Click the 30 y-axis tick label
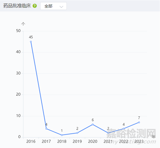 click(18, 73)
